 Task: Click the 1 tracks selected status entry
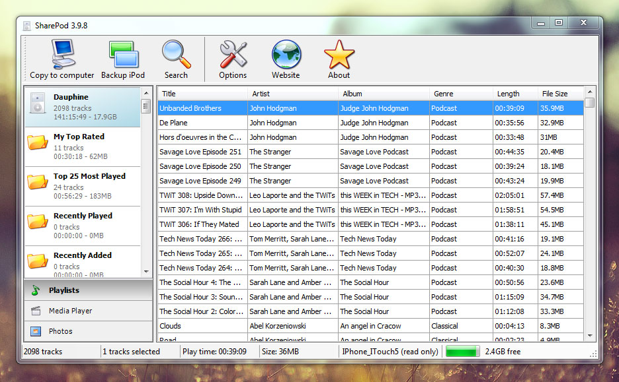(x=131, y=352)
